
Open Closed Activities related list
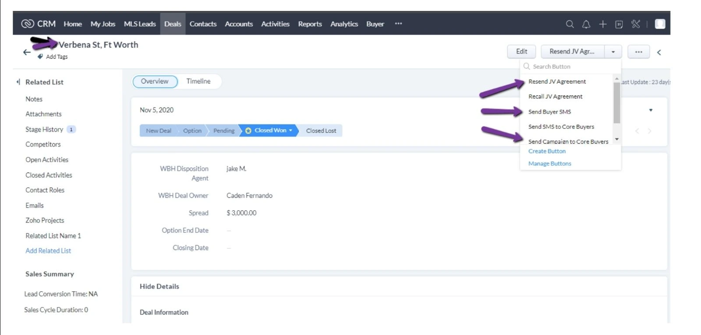tap(49, 175)
